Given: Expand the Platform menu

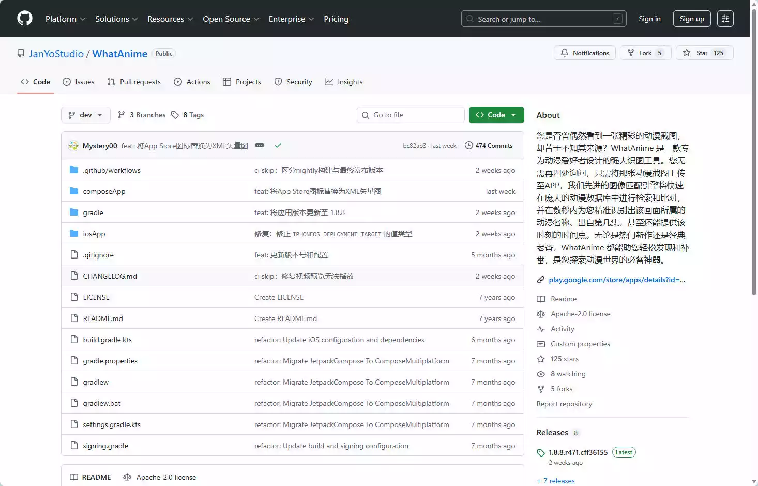Looking at the screenshot, I should [x=66, y=19].
